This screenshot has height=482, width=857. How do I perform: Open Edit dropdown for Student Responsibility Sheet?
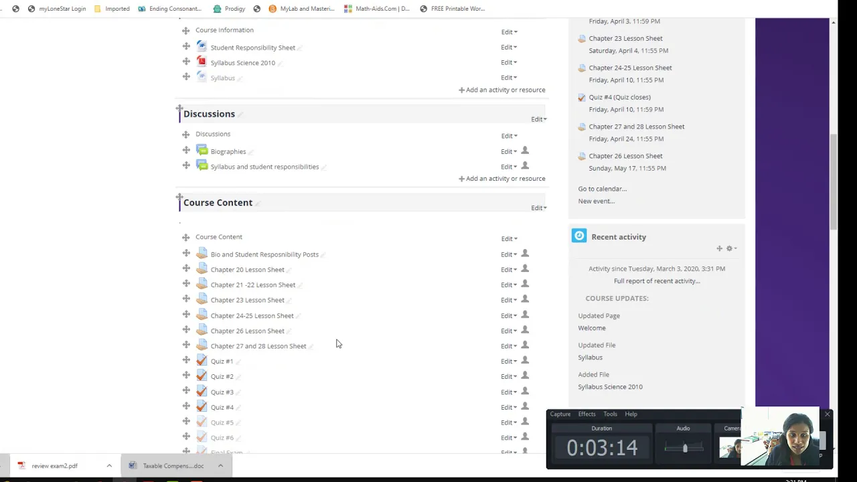pos(509,48)
